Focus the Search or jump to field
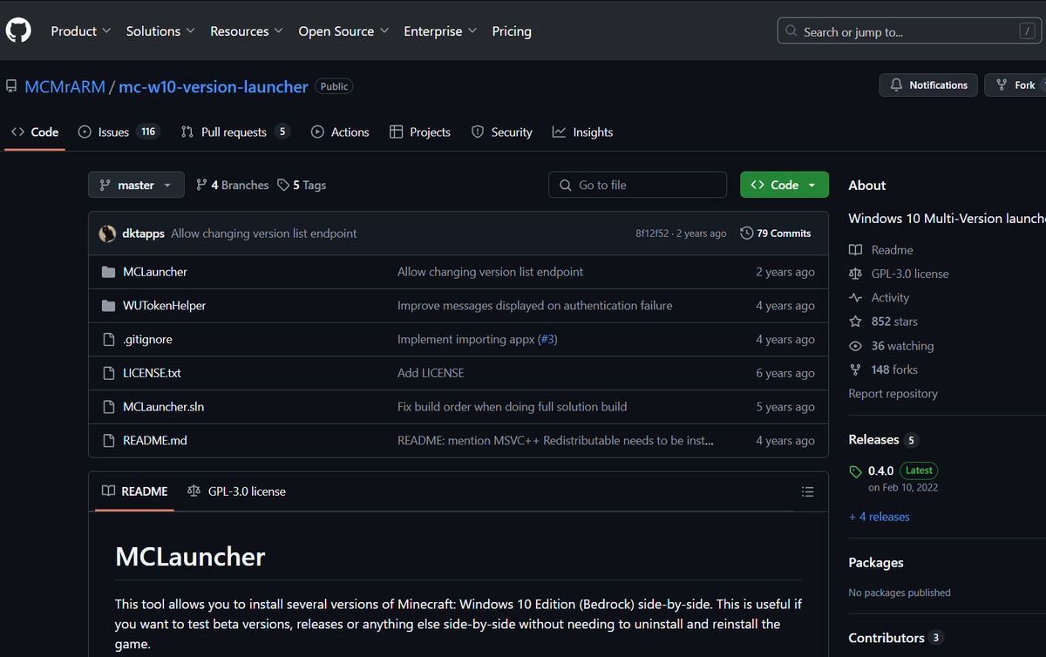 coord(911,31)
